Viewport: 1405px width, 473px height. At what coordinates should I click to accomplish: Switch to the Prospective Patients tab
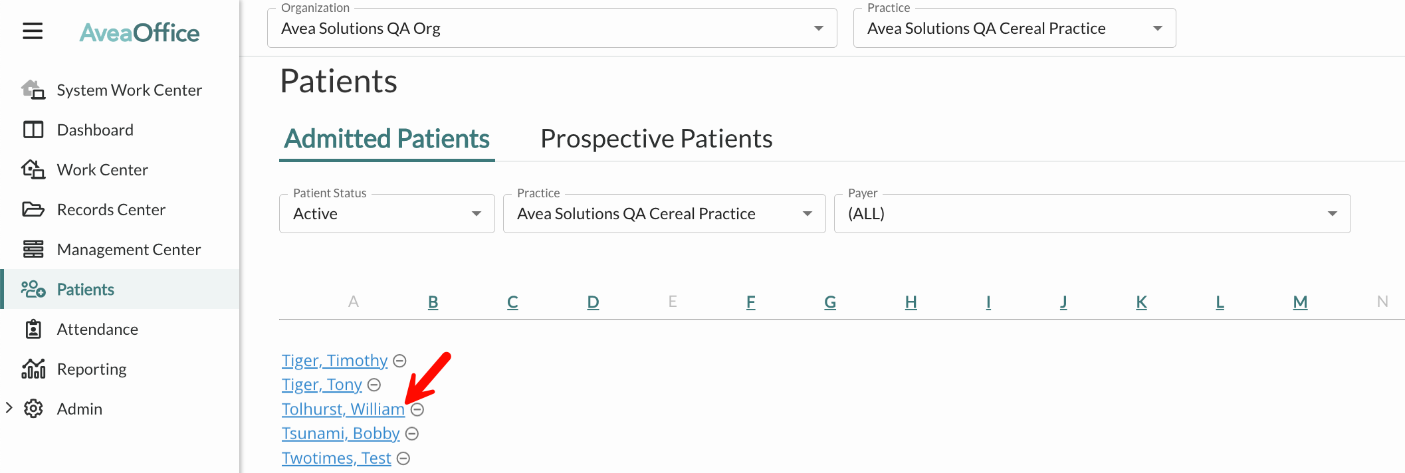pos(657,139)
